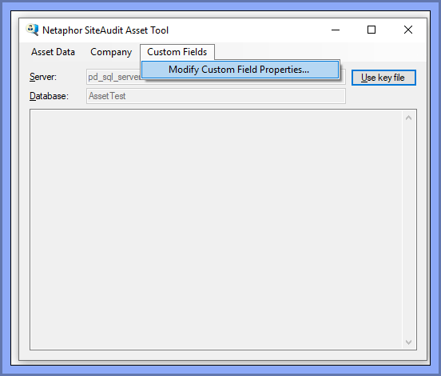Open the Company menu
Screen dimensions: 441x376
111,52
